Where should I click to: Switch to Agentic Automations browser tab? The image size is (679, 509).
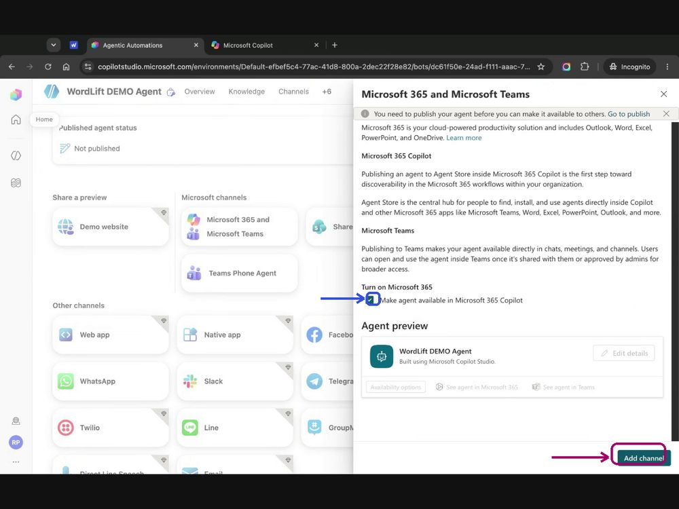145,45
